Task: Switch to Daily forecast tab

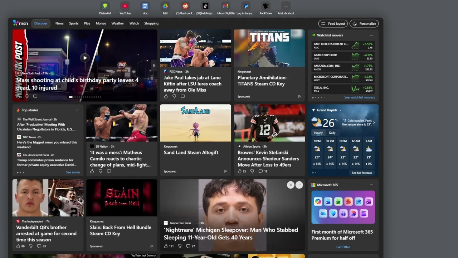Action: (x=332, y=133)
